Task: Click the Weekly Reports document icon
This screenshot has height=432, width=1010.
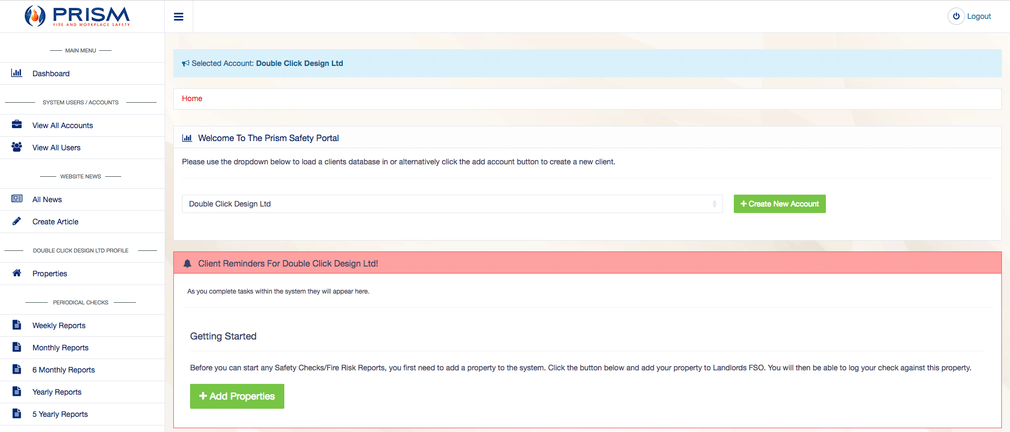Action: click(x=17, y=325)
